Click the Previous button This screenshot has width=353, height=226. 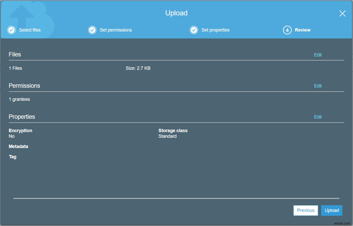(x=305, y=210)
